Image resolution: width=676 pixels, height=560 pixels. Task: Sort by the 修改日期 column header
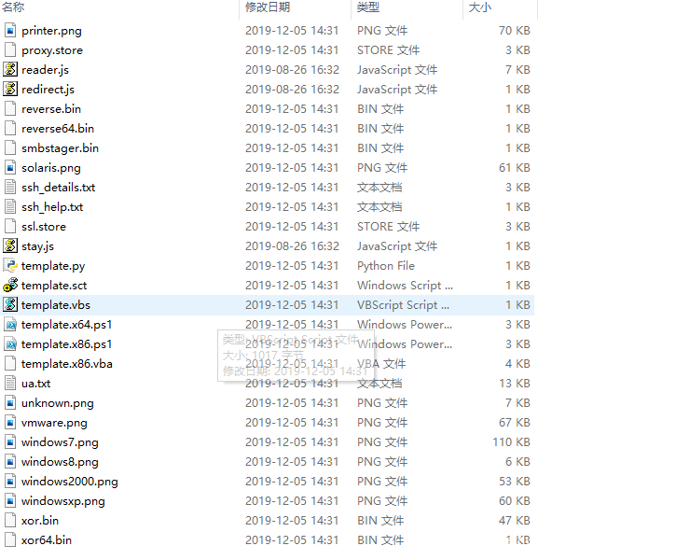[268, 7]
